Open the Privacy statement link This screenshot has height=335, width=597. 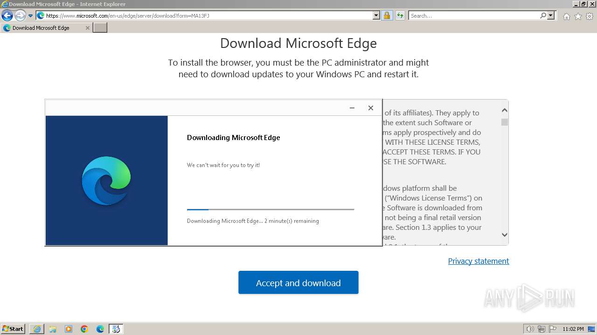[x=479, y=261]
